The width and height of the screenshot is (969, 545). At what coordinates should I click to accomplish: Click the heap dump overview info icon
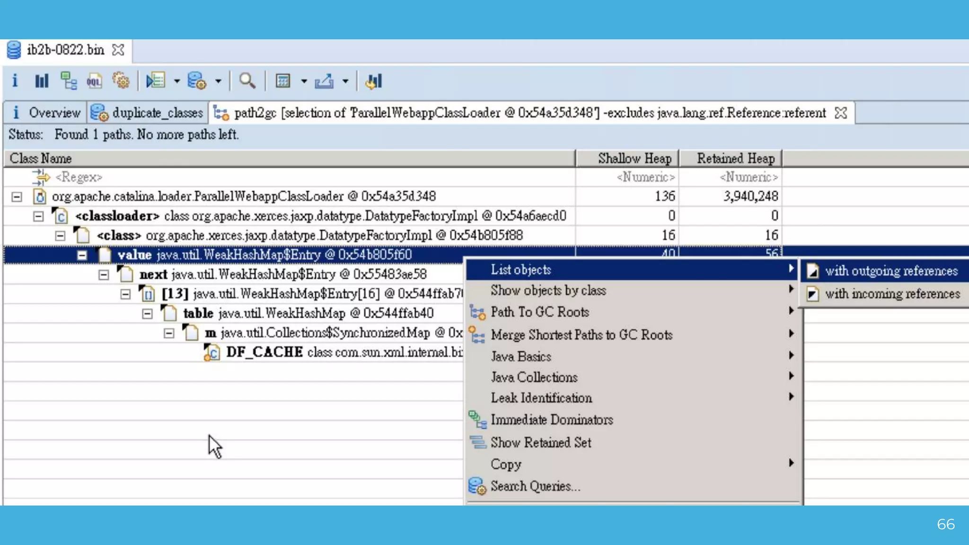[x=15, y=81]
